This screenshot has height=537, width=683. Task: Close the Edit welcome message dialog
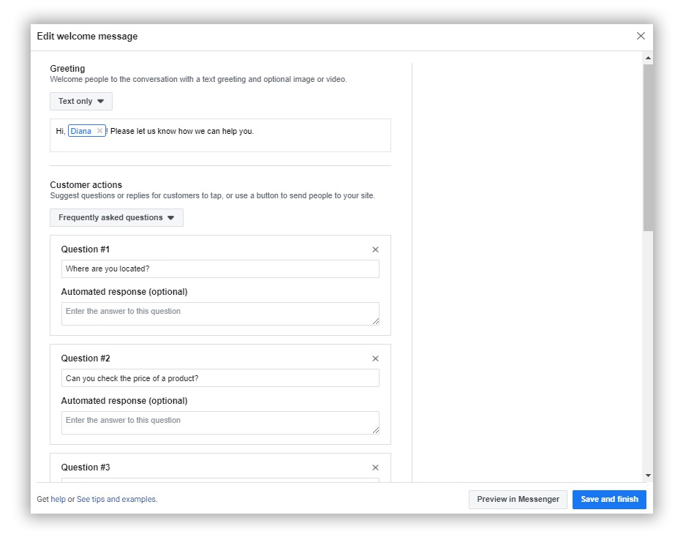click(641, 36)
